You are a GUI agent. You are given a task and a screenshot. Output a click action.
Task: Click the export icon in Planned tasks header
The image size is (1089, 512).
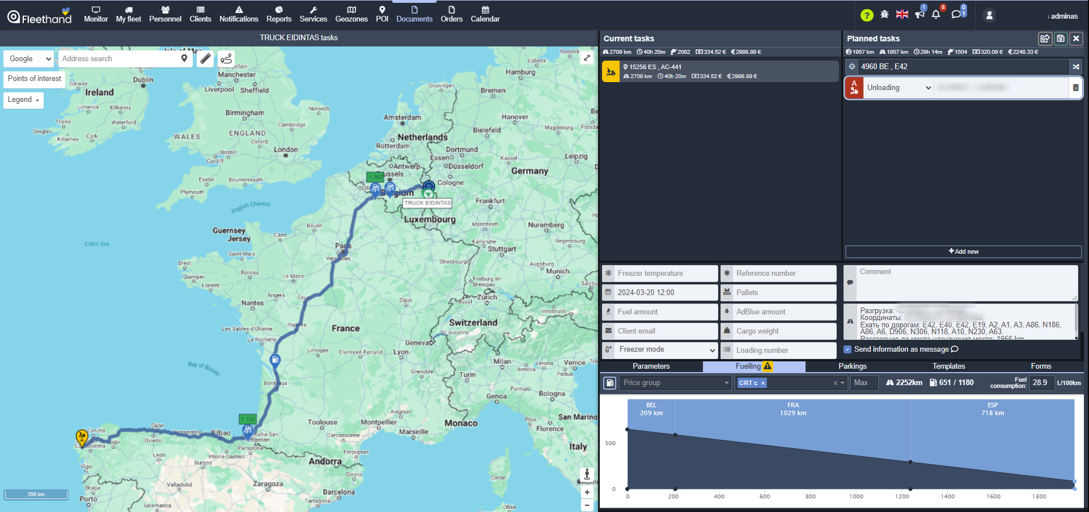click(x=1046, y=39)
